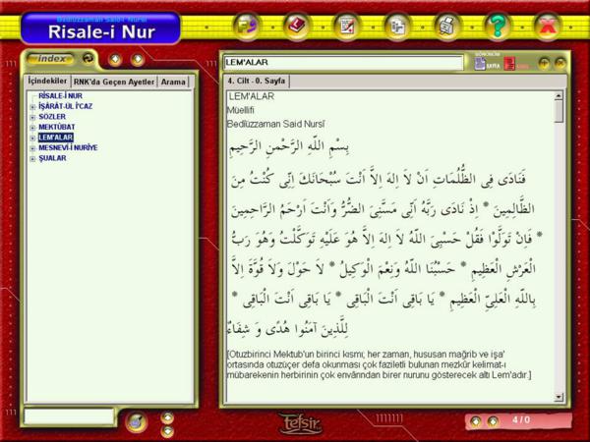Open the Arama search tab

(x=173, y=82)
